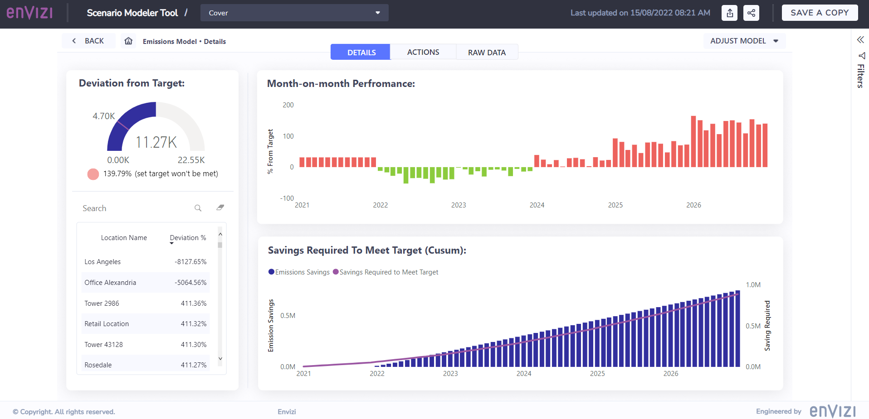Toggle Savings Required to Meet Target legend
The width and height of the screenshot is (869, 419).
[386, 272]
